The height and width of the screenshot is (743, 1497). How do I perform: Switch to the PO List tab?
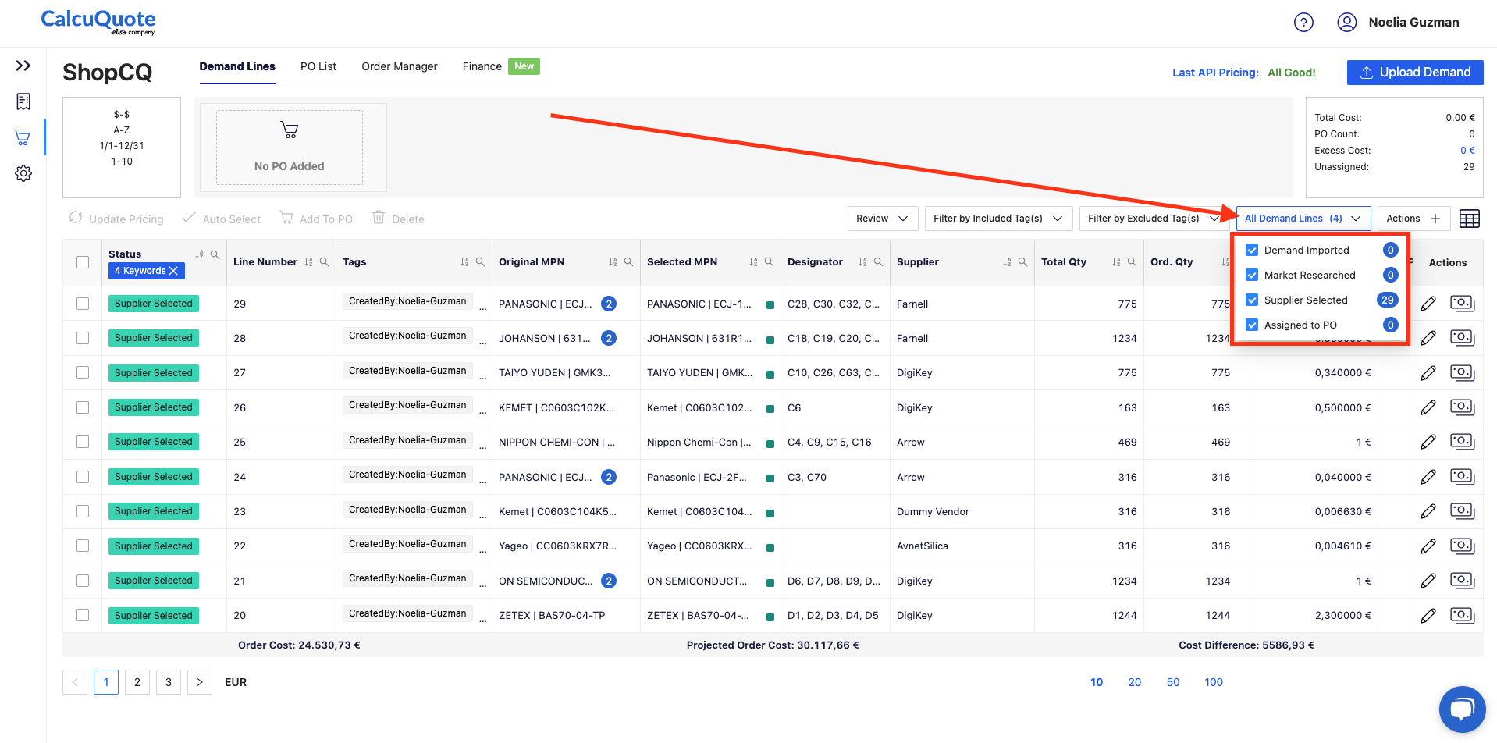(318, 66)
